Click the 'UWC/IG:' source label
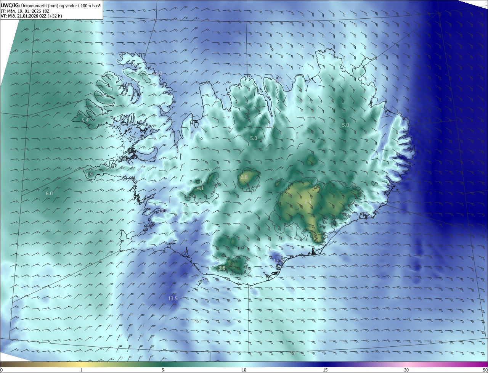This screenshot has width=488, height=373. [10, 5]
